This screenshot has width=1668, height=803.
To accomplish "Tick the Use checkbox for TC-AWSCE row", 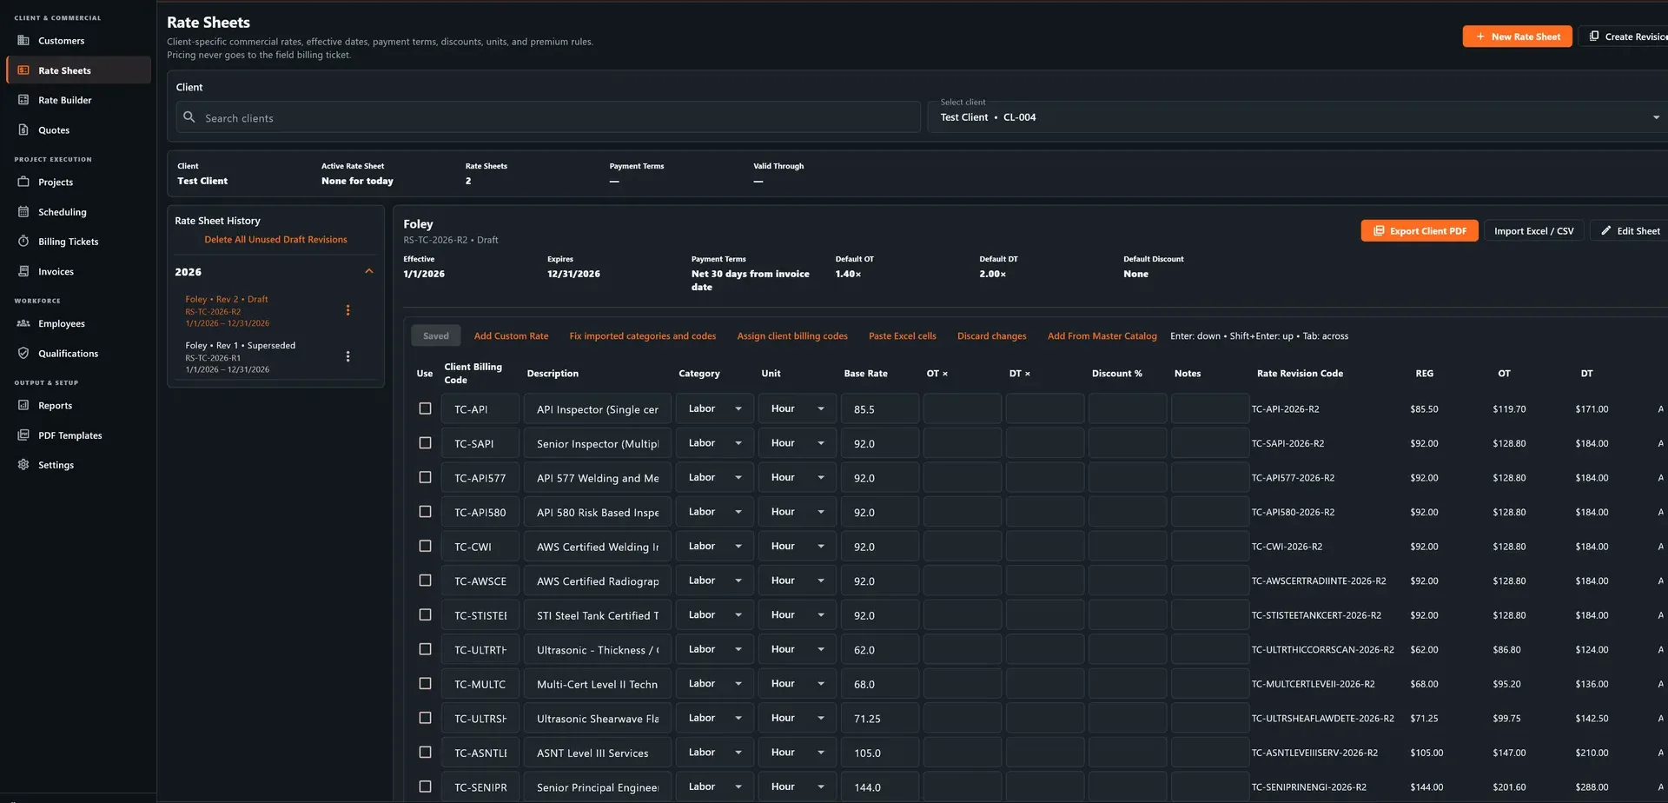I will point(425,581).
